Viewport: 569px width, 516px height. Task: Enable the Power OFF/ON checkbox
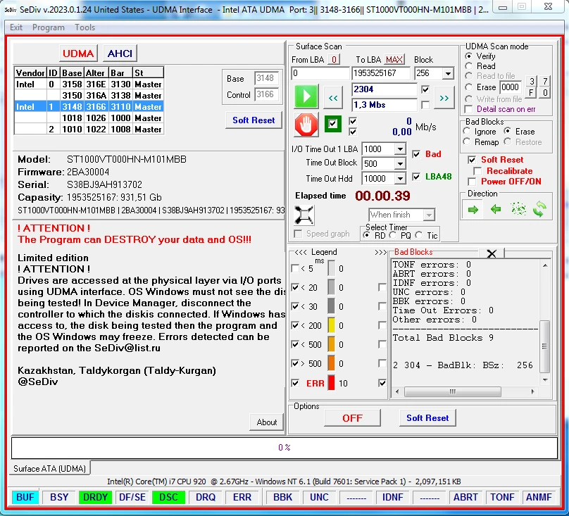(472, 182)
